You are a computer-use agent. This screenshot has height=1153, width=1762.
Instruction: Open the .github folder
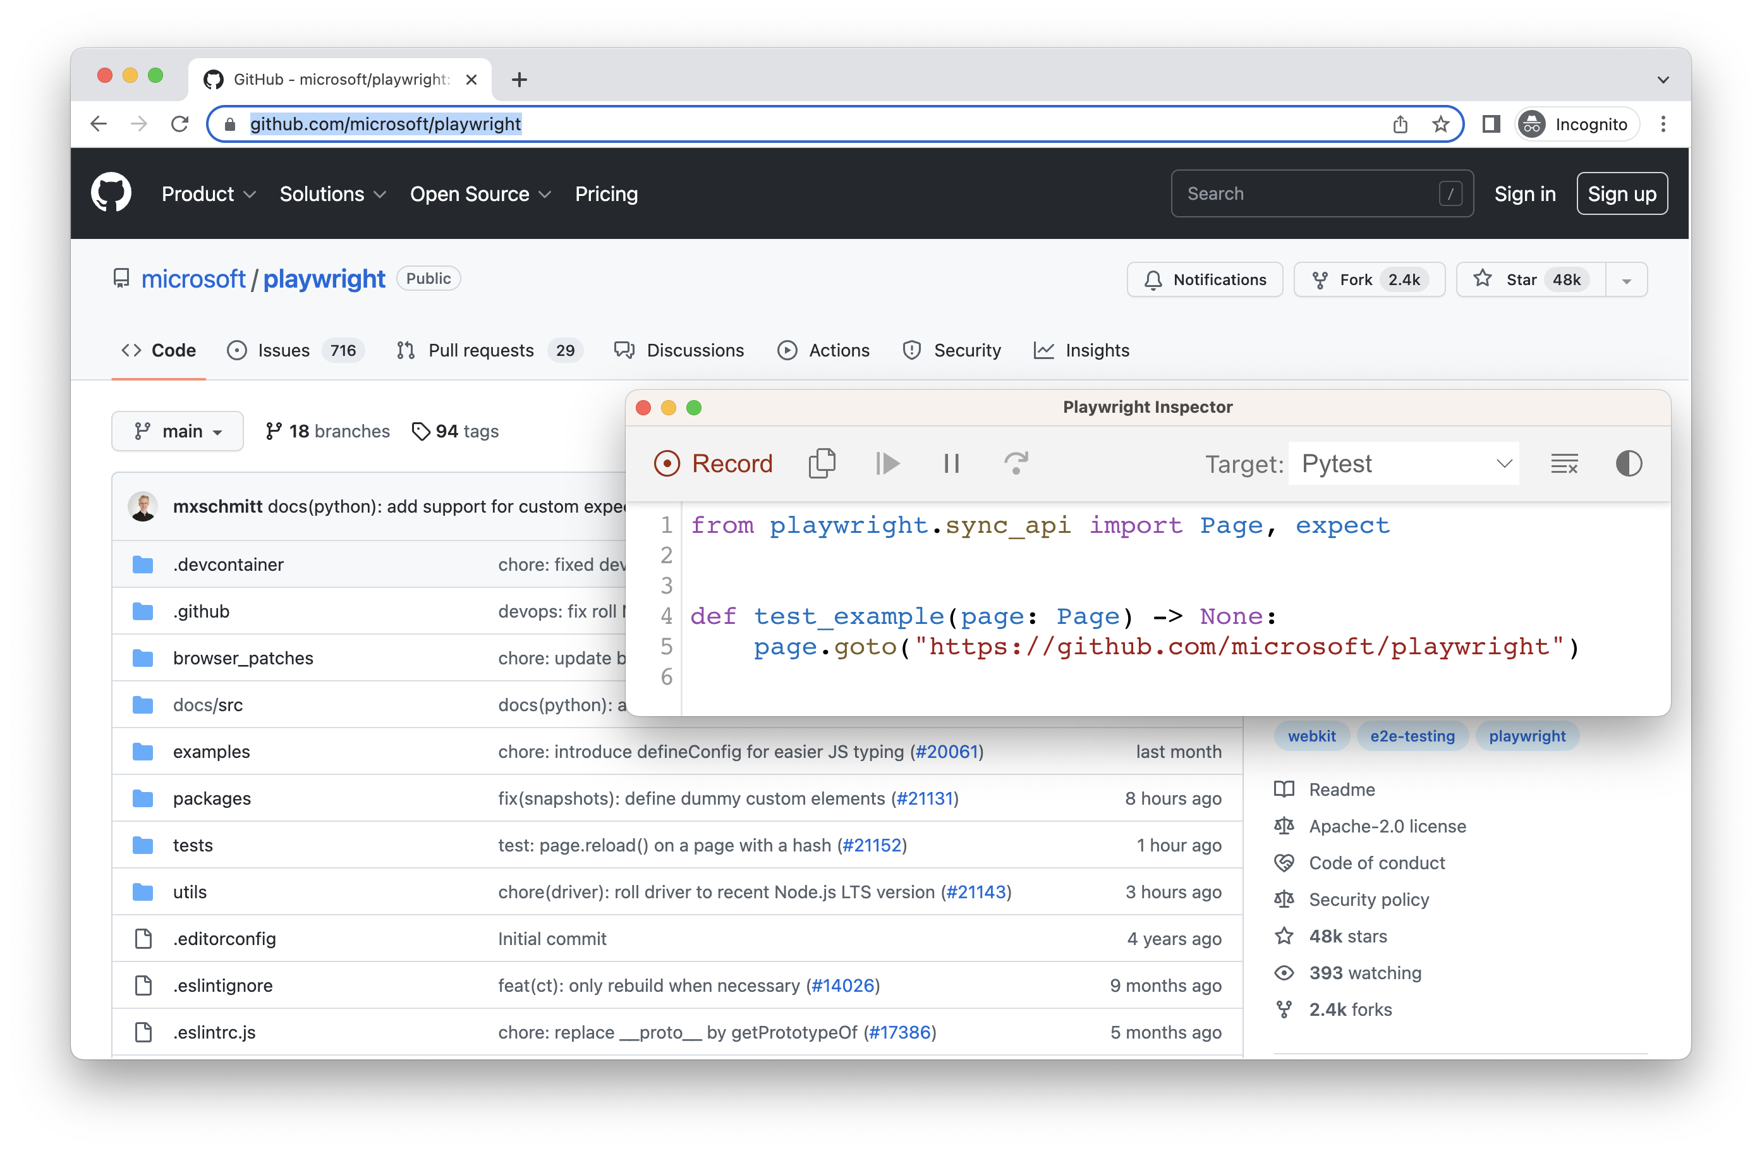tap(200, 611)
